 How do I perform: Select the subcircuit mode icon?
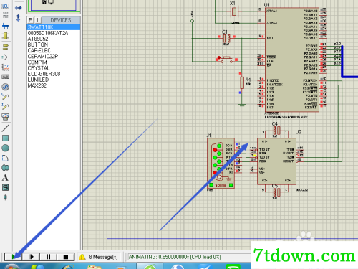(x=5, y=36)
